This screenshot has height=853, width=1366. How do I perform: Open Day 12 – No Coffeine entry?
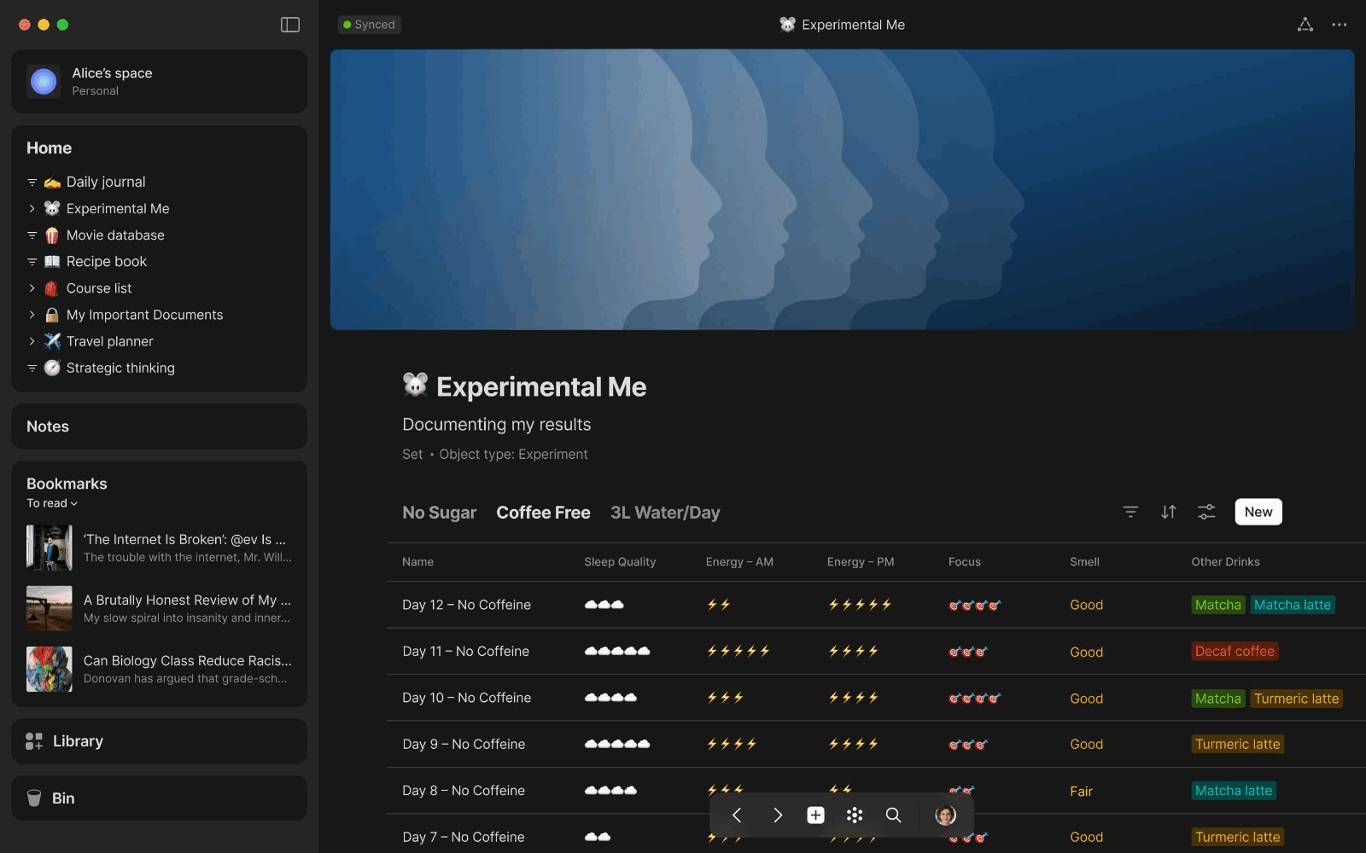point(466,605)
